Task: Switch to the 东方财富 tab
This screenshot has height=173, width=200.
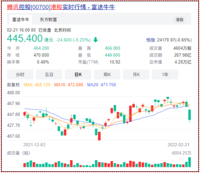Action: pos(48,20)
